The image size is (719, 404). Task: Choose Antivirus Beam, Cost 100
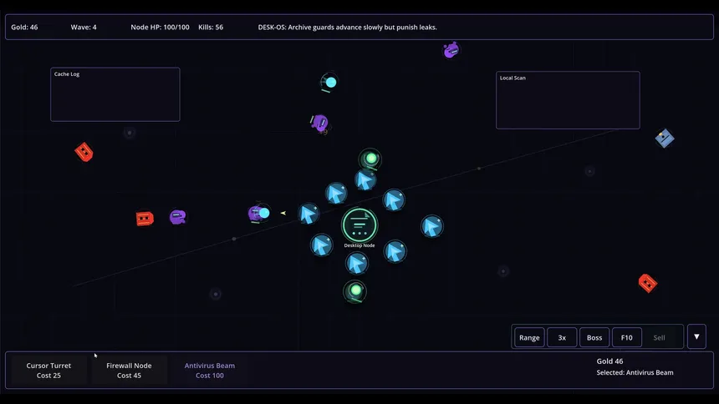tap(210, 370)
